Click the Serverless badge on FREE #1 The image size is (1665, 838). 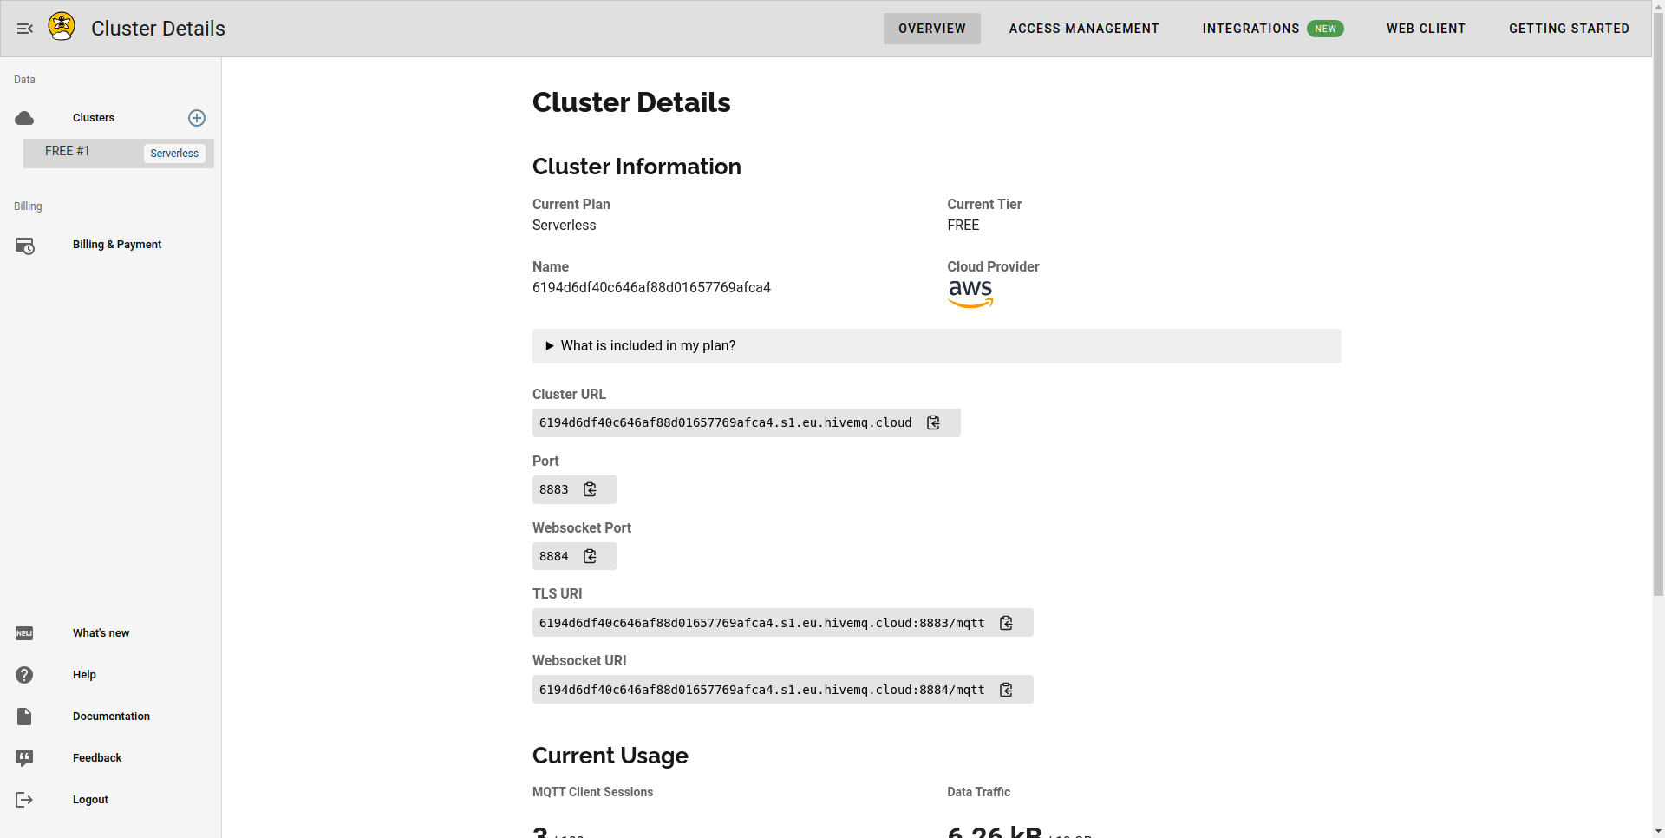coord(174,154)
